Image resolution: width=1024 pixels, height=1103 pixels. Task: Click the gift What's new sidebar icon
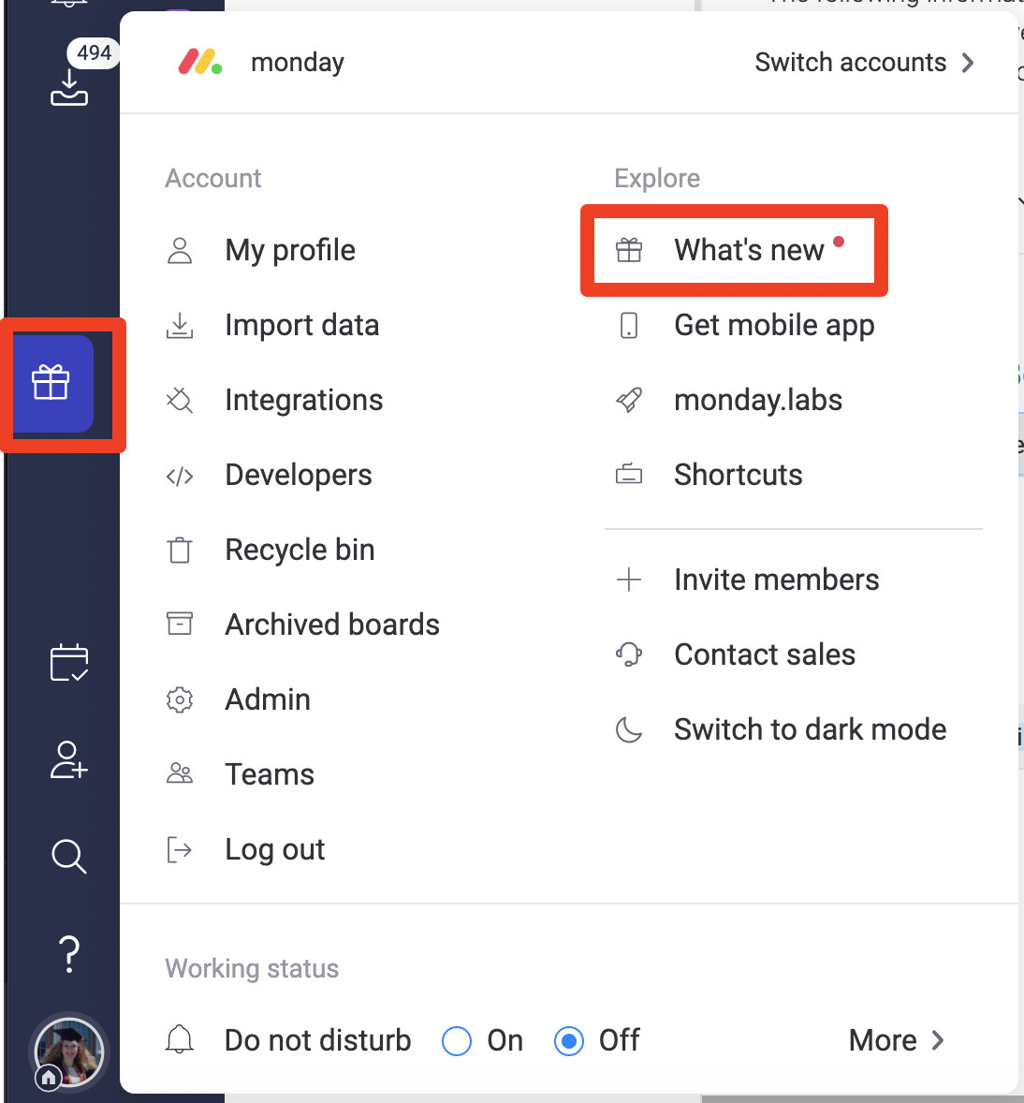(x=51, y=383)
